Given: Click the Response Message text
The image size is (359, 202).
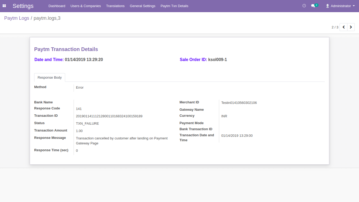Looking at the screenshot, I should tap(122, 141).
